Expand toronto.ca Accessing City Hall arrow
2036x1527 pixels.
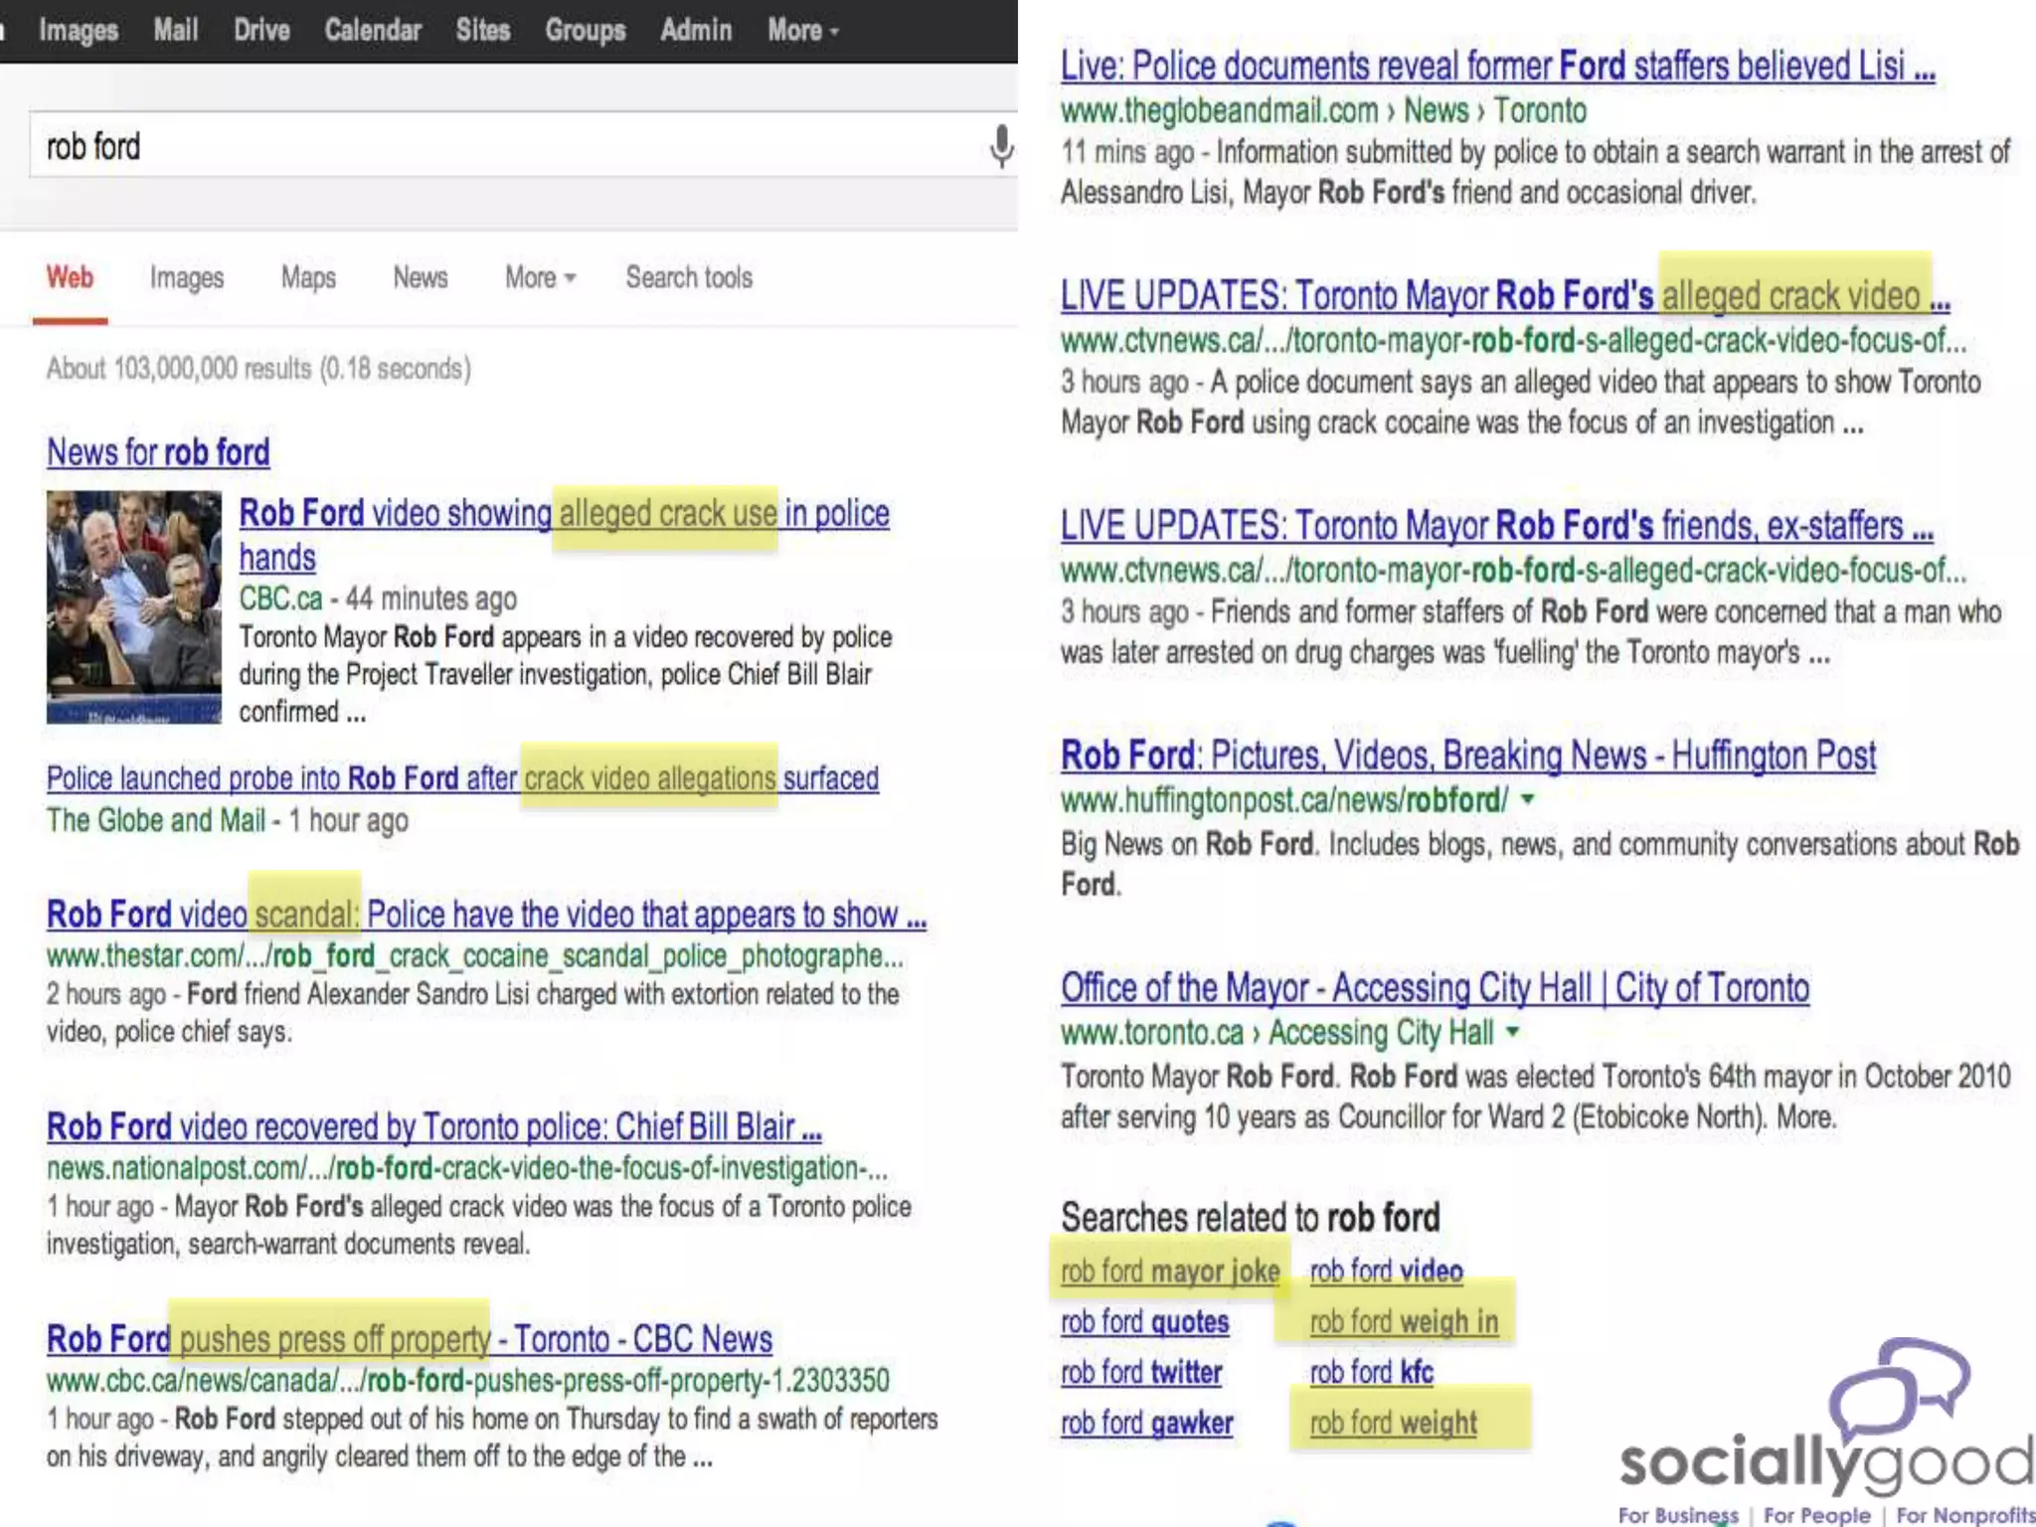(1512, 1032)
